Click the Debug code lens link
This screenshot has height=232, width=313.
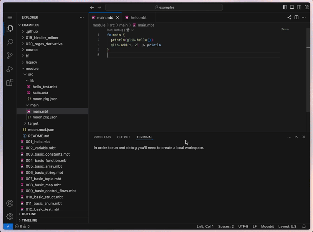point(118,30)
